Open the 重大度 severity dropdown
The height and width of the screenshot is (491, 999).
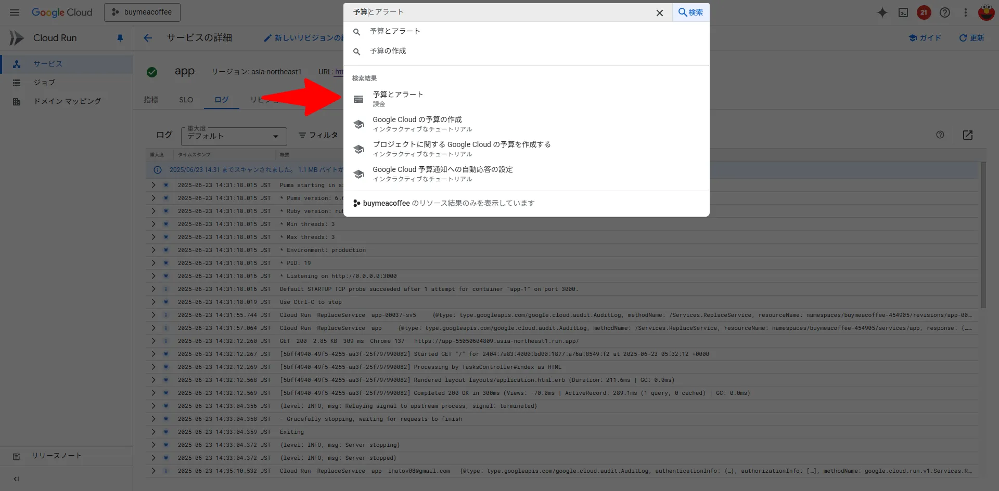click(x=233, y=136)
